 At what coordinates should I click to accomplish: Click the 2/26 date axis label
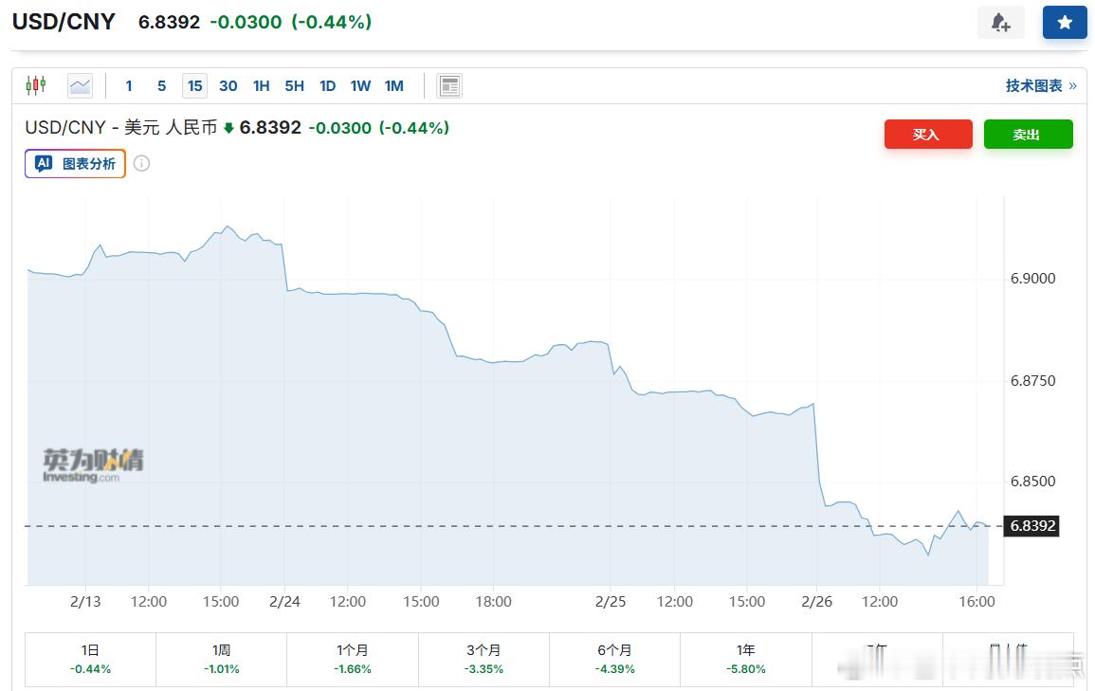pyautogui.click(x=816, y=602)
